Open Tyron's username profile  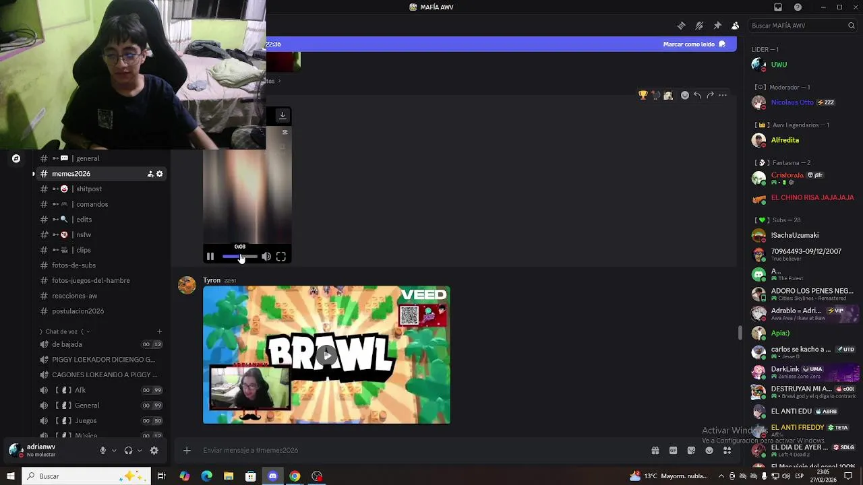click(x=212, y=280)
